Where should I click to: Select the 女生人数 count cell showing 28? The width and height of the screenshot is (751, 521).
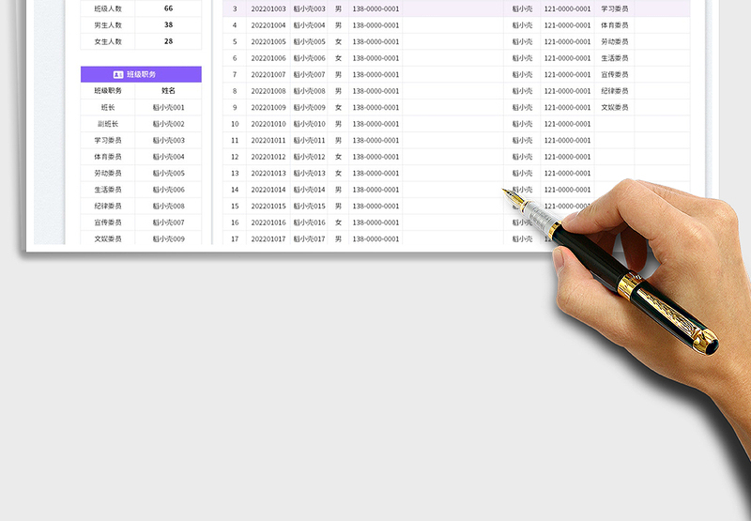pos(168,41)
